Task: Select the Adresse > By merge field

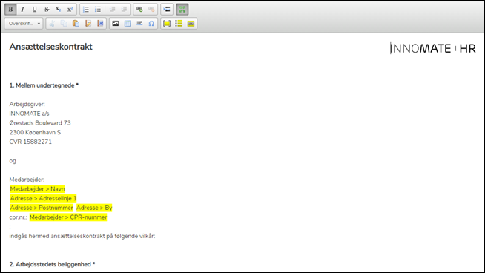Action: pyautogui.click(x=94, y=208)
